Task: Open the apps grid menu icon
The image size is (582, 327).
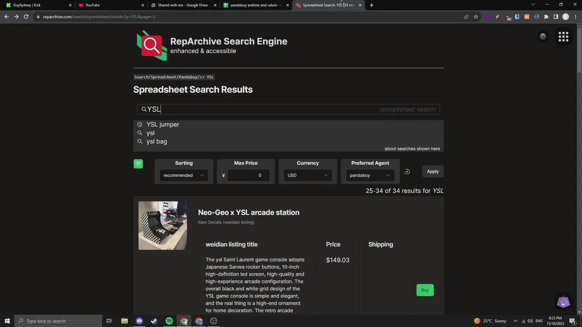Action: pyautogui.click(x=563, y=37)
